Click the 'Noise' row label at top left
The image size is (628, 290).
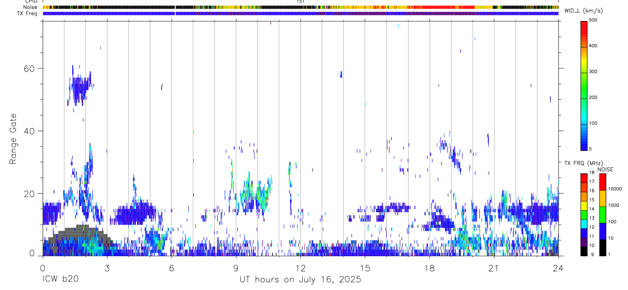pyautogui.click(x=31, y=8)
